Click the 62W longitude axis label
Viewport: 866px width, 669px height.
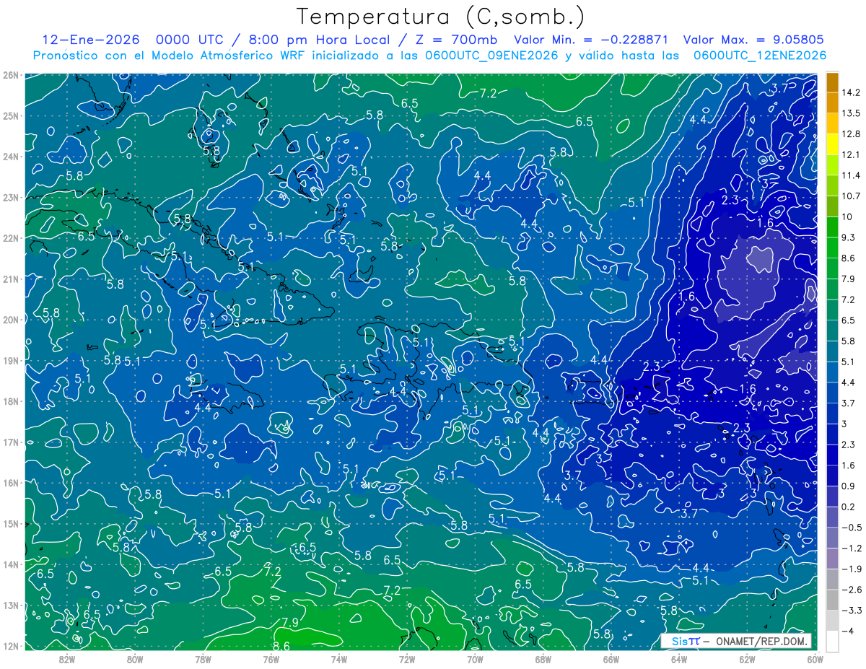pos(747,658)
